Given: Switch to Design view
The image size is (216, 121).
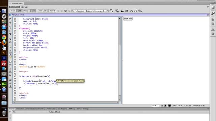Looking at the screenshot, I should point(26,11).
